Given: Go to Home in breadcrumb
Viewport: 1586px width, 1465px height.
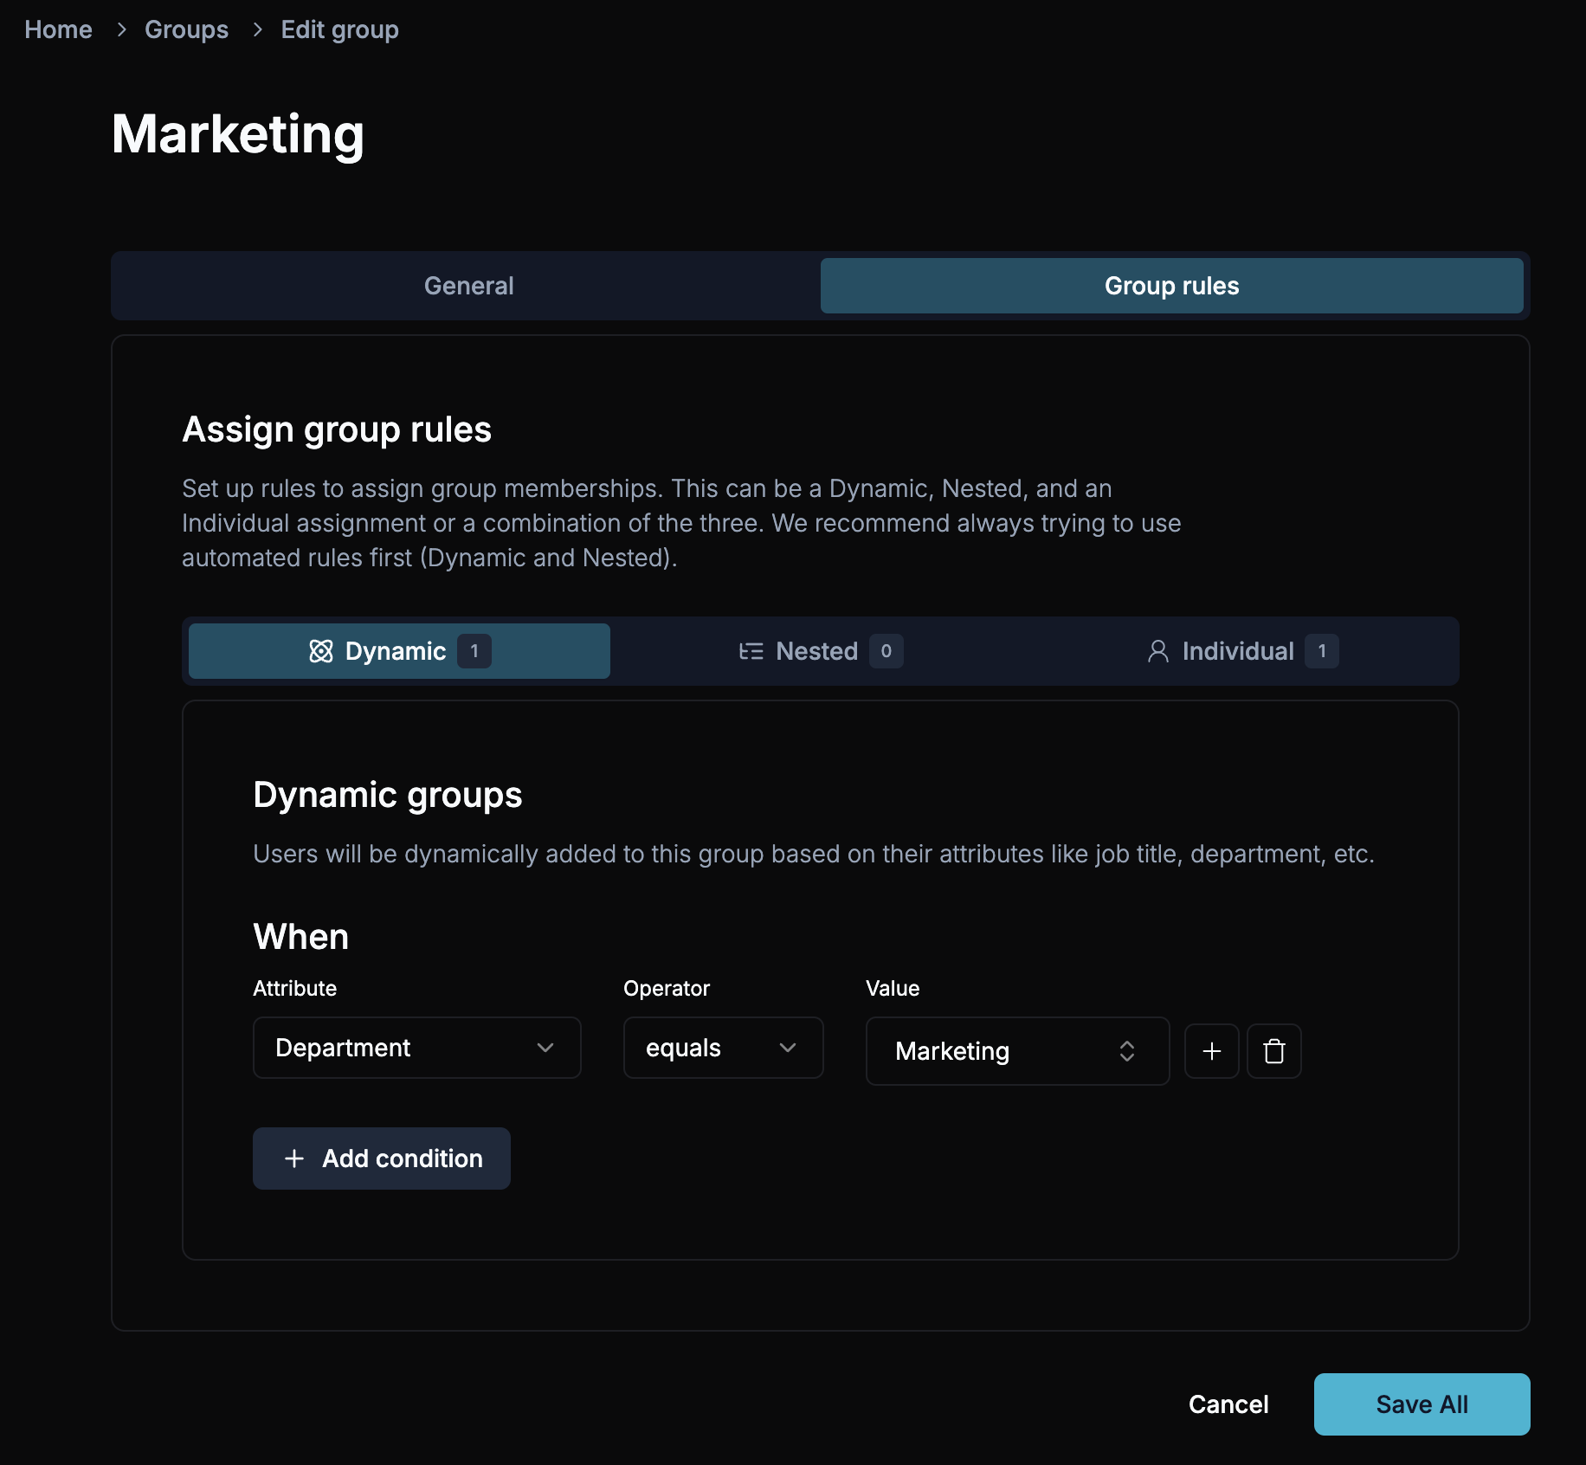Looking at the screenshot, I should [58, 29].
